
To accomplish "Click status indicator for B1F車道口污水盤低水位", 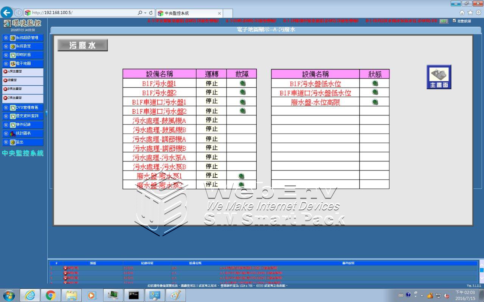I will [x=375, y=92].
